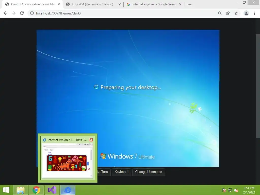The height and width of the screenshot is (195, 260).
Task: Switch to Error 404 Resource not found tab
Action: click(92, 4)
